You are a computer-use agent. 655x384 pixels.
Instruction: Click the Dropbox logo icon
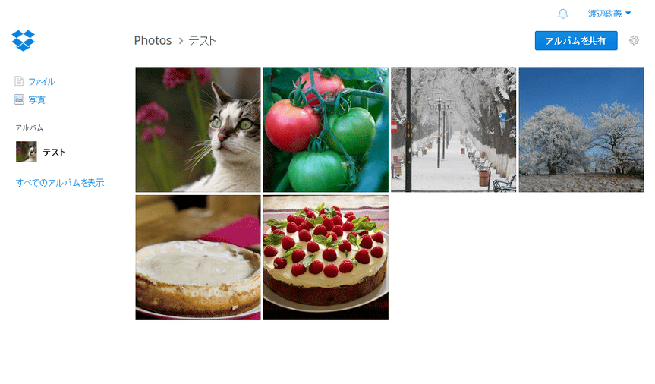[24, 40]
